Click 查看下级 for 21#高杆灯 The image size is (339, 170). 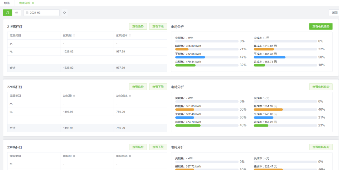click(158, 27)
